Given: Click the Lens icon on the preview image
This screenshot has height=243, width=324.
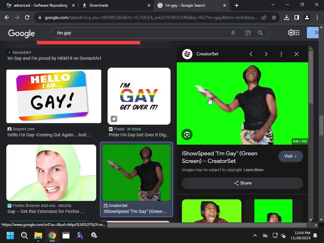Looking at the screenshot, I should point(187,134).
